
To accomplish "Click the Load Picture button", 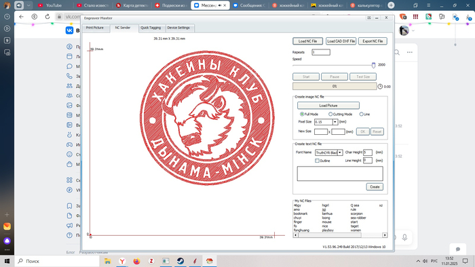I will tap(328, 106).
